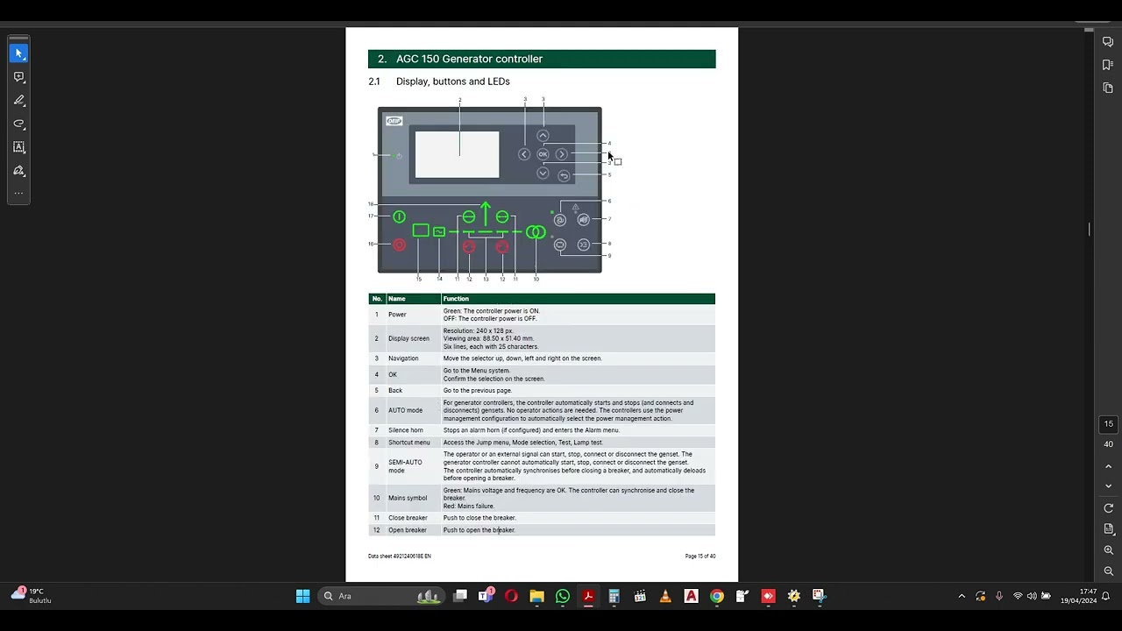1122x631 pixels.
Task: Click 'Data sheet 4921240618E EN' footer text
Action: tap(400, 557)
